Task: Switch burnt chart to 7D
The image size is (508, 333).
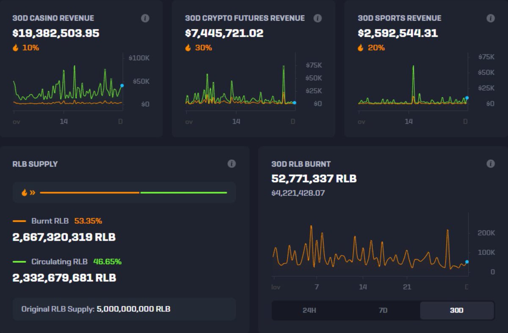Action: 383,310
